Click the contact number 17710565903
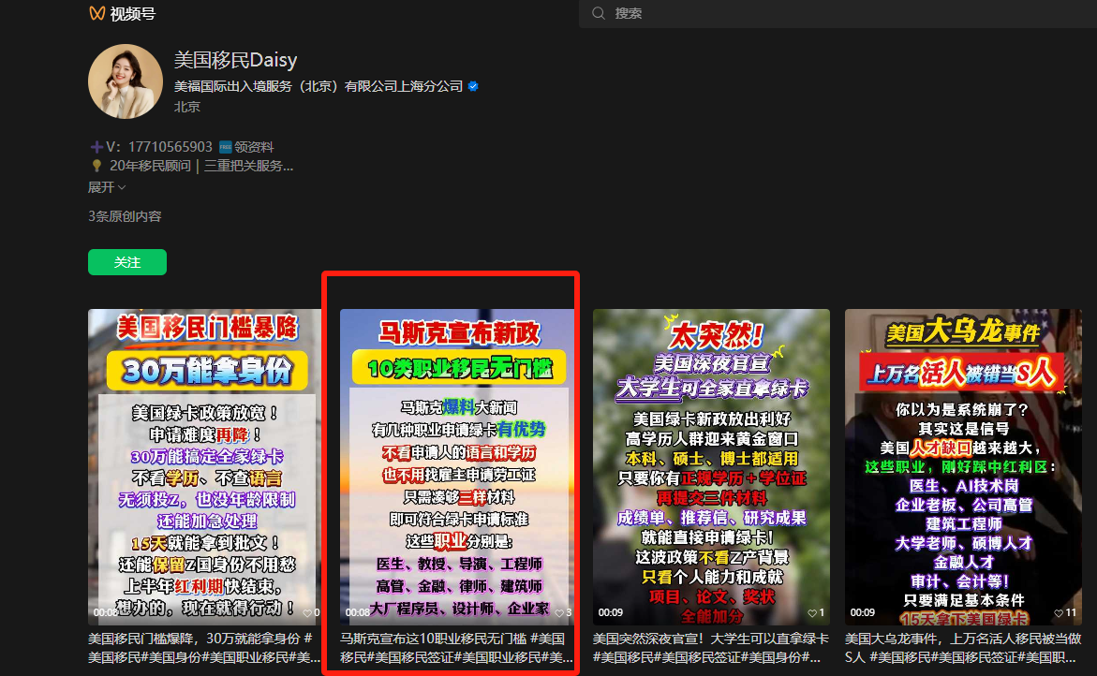The height and width of the screenshot is (676, 1097). pyautogui.click(x=170, y=147)
